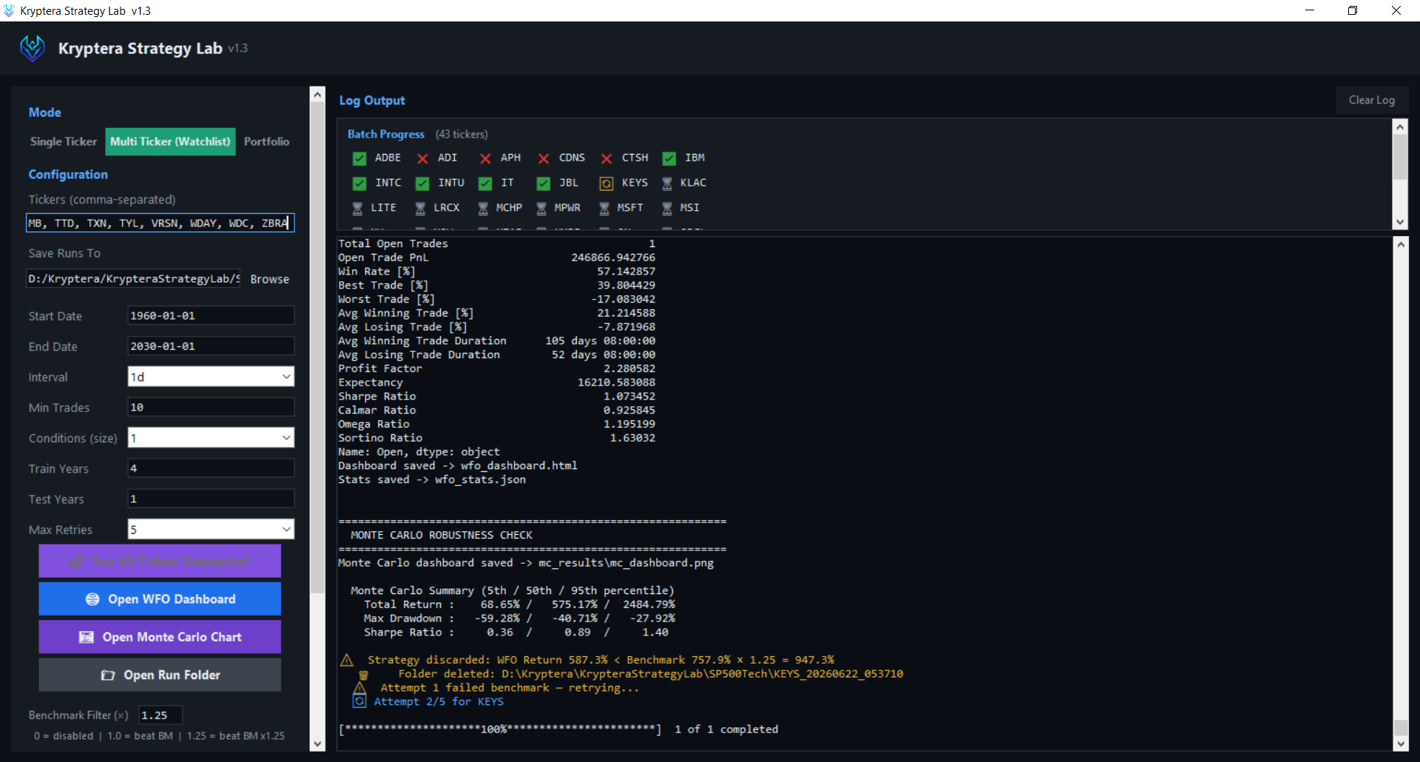The image size is (1420, 762).
Task: Click the Tickers comma-separated input field
Action: 160,223
